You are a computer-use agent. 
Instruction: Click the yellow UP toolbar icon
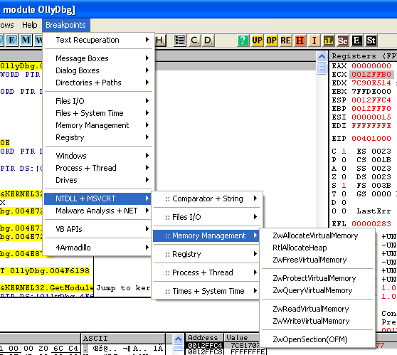click(x=257, y=41)
